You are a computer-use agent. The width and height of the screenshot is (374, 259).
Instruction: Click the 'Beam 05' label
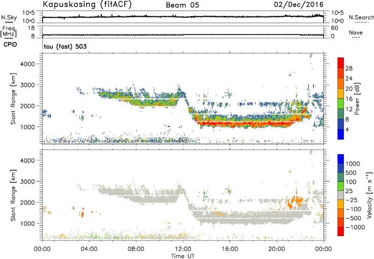(182, 5)
